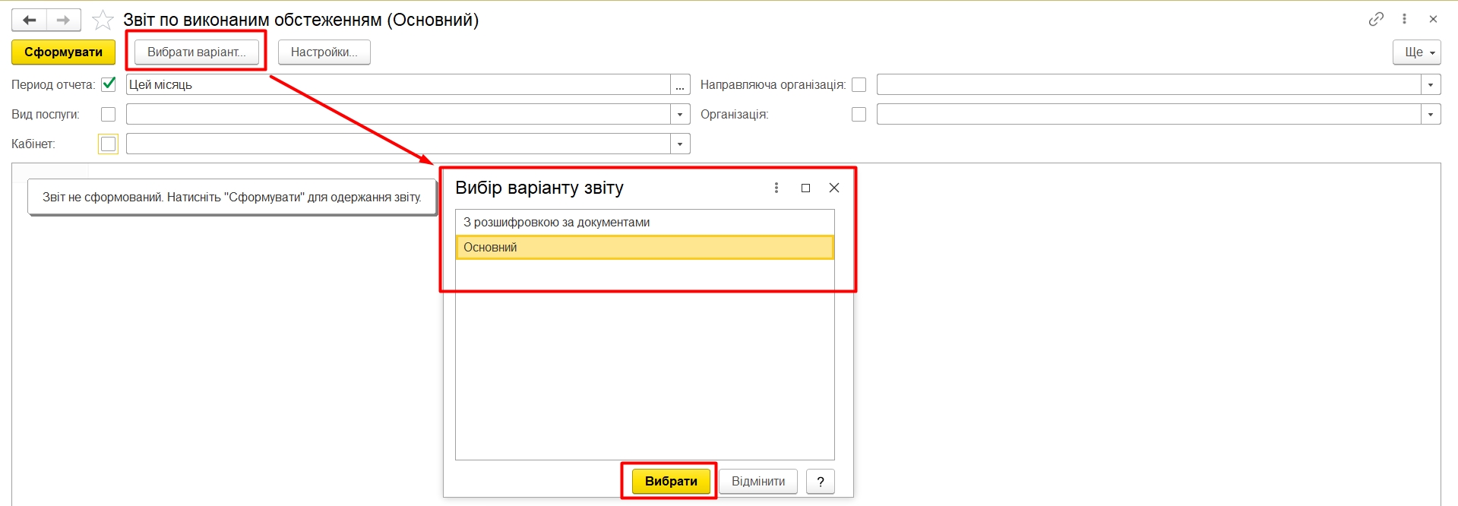
Task: Click the question mark help button
Action: coord(820,482)
